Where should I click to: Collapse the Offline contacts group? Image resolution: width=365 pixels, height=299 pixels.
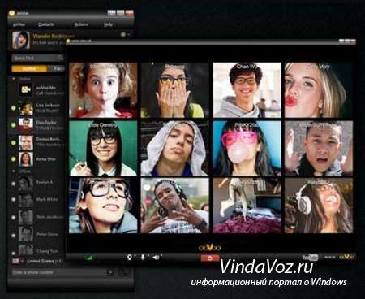click(x=14, y=171)
